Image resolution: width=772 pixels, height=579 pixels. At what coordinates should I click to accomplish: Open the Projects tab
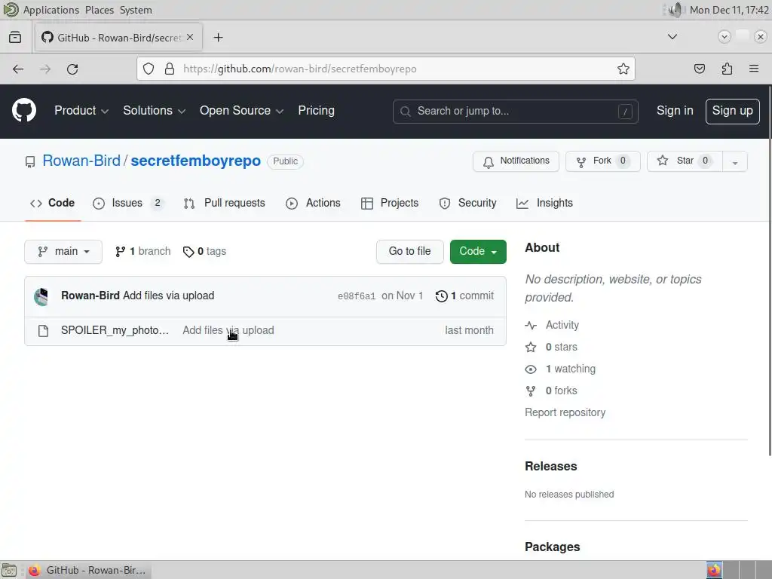(x=390, y=203)
